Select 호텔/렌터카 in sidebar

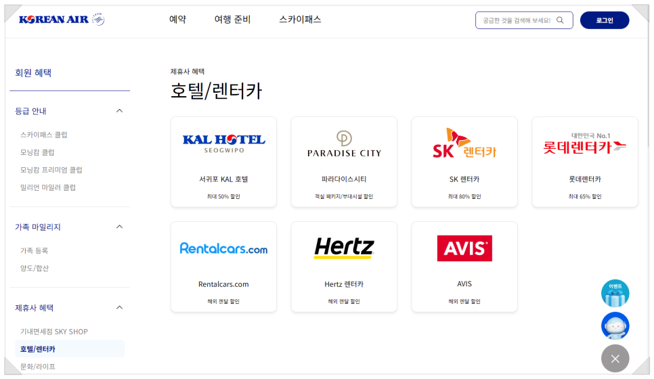70,349
